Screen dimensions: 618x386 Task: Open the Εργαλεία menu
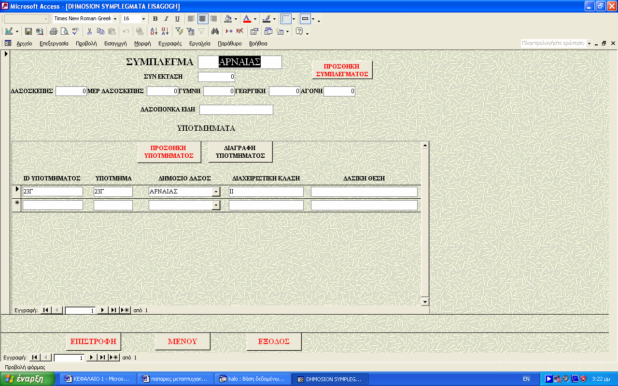click(x=200, y=43)
